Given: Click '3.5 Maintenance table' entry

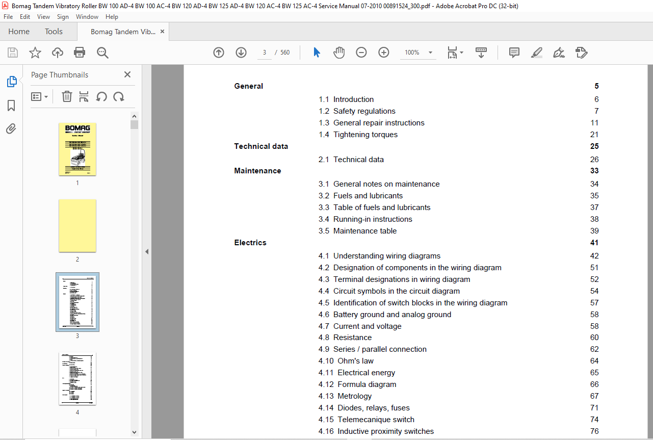Looking at the screenshot, I should [357, 231].
